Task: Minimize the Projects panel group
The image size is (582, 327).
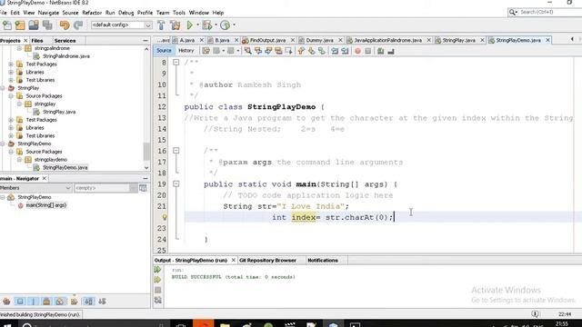Action: coord(145,40)
